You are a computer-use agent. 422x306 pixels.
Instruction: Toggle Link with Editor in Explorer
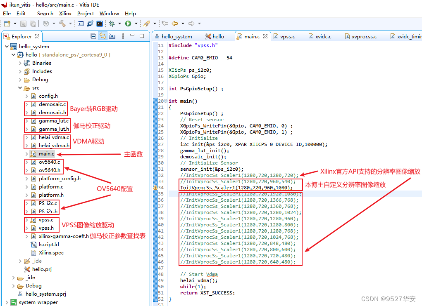pyautogui.click(x=103, y=36)
